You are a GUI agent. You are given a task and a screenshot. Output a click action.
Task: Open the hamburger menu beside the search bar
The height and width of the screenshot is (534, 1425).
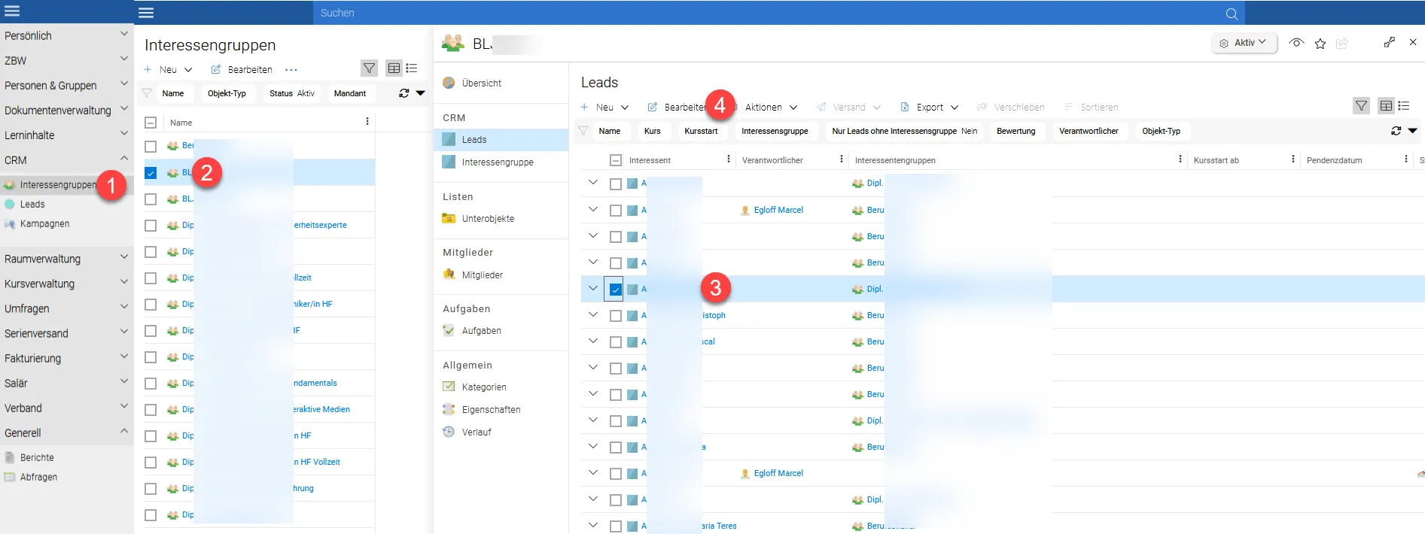tap(146, 13)
